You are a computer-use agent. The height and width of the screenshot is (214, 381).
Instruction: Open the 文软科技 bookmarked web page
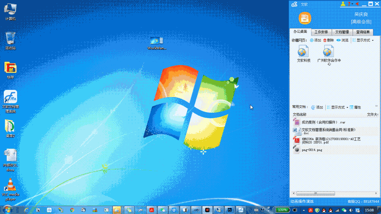coord(303,54)
